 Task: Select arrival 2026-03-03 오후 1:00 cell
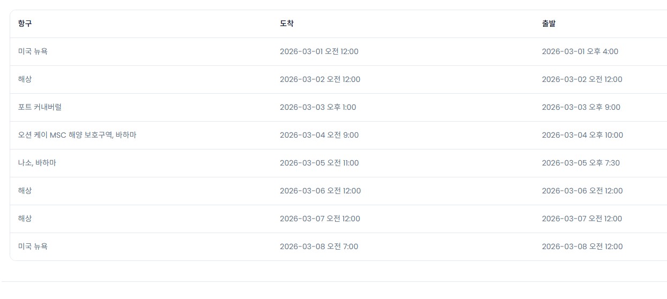point(318,107)
